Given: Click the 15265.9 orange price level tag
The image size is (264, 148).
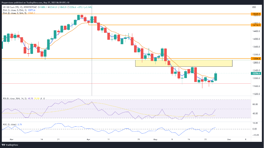Looking at the screenshot, I should [256, 14].
